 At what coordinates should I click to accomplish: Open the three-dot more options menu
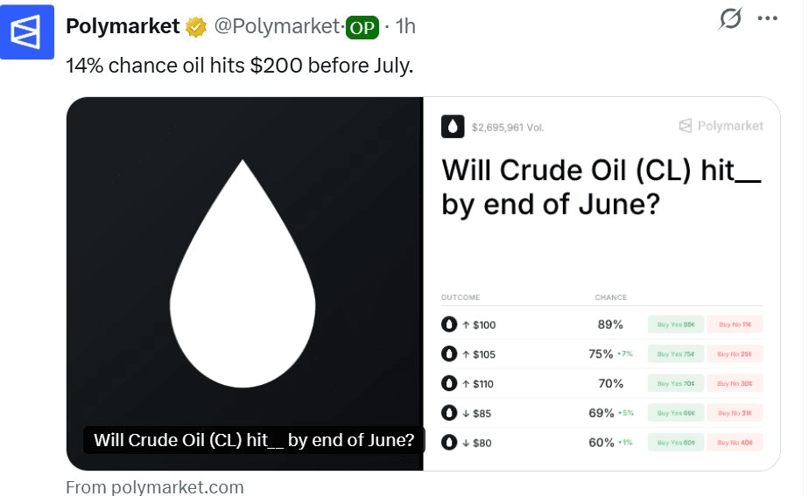767,18
